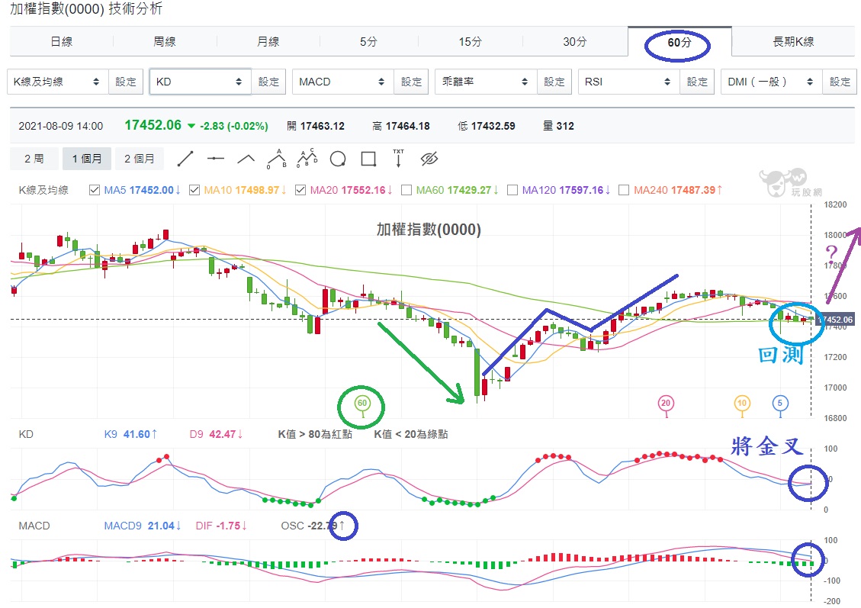Switch to the 日線 daily chart tab
The image size is (861, 608).
61,42
